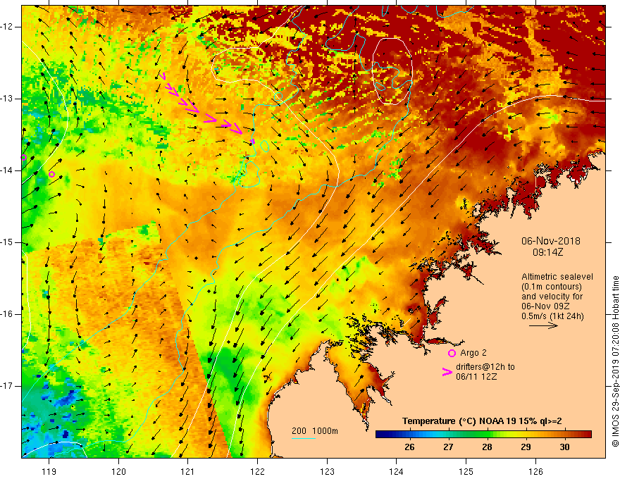Click the 0.5m/s velocity scale arrow
This screenshot has height=479, width=620.
543,325
